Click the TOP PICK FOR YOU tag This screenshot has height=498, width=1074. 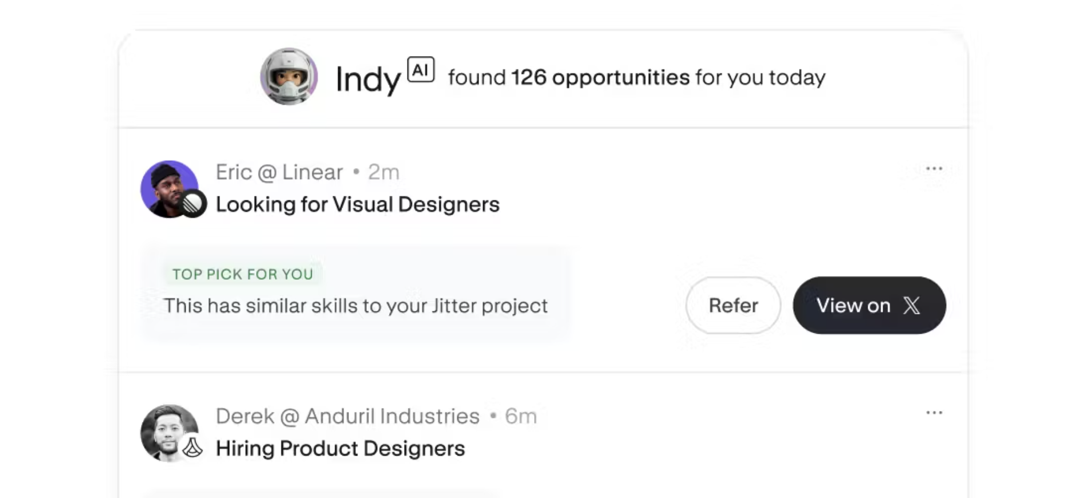click(x=243, y=274)
